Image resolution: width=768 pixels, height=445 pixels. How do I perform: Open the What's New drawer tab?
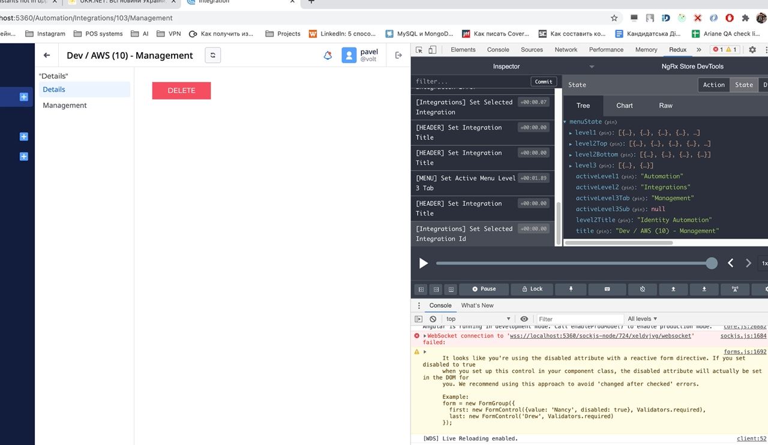477,305
